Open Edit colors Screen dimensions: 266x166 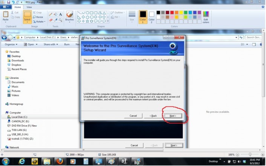tap(206, 17)
